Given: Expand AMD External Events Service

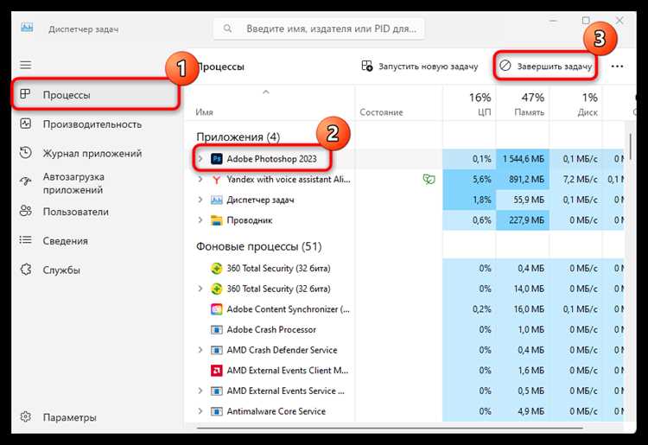Looking at the screenshot, I should [x=200, y=391].
